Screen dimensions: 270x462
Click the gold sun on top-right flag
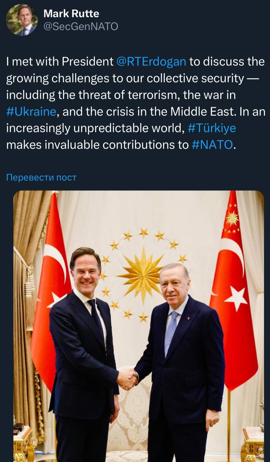point(232,218)
